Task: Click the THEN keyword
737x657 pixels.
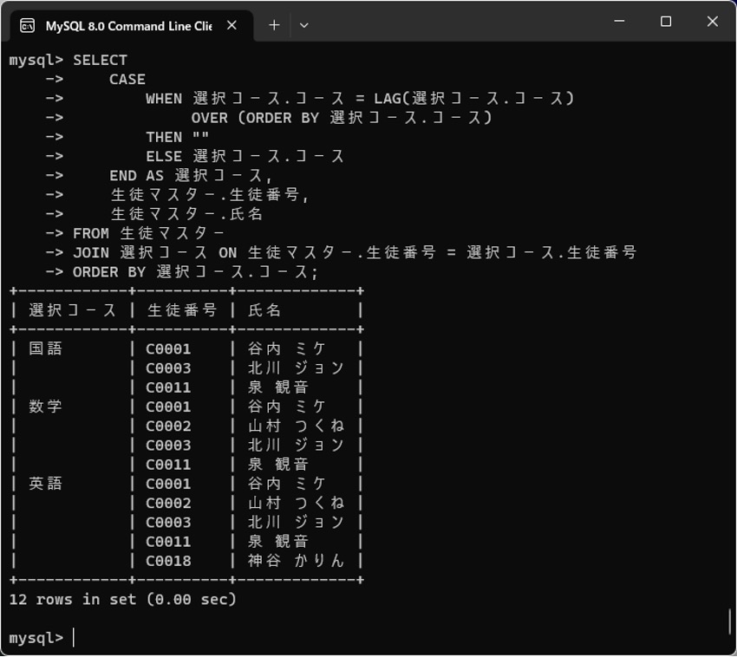Action: click(164, 137)
